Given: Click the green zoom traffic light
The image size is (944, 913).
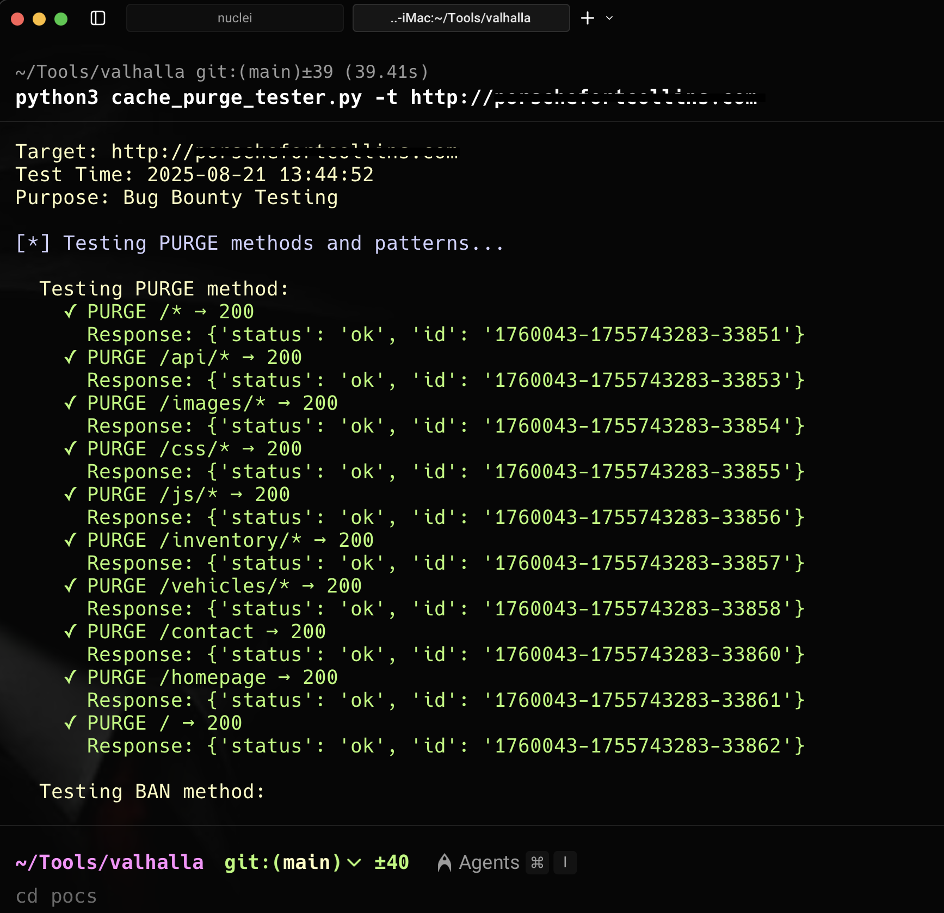Looking at the screenshot, I should [61, 18].
